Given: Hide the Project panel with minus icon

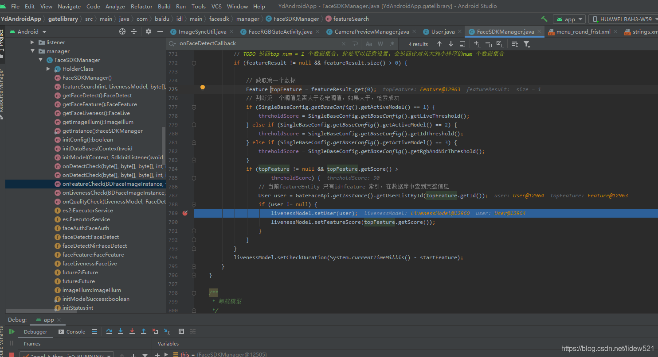Looking at the screenshot, I should coord(160,31).
